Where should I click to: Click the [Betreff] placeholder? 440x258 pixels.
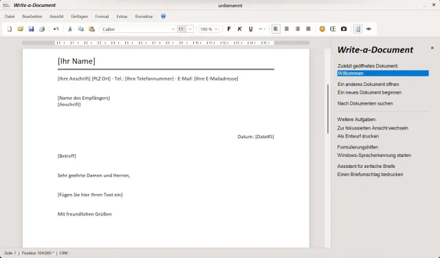[x=67, y=155]
